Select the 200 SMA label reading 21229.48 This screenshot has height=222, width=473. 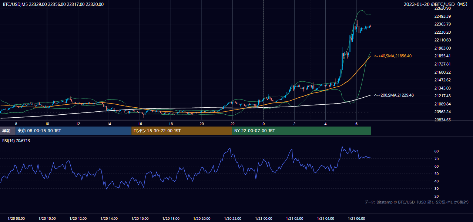(394, 95)
